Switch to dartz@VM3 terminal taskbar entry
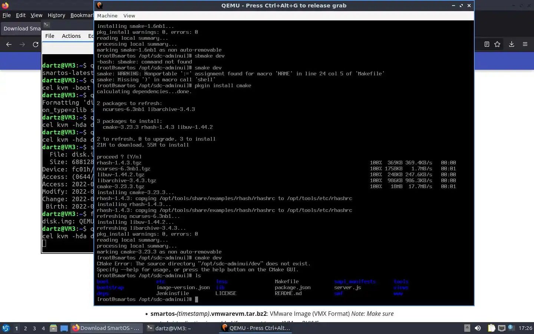Screen dimensions: 534x334 (181, 328)
